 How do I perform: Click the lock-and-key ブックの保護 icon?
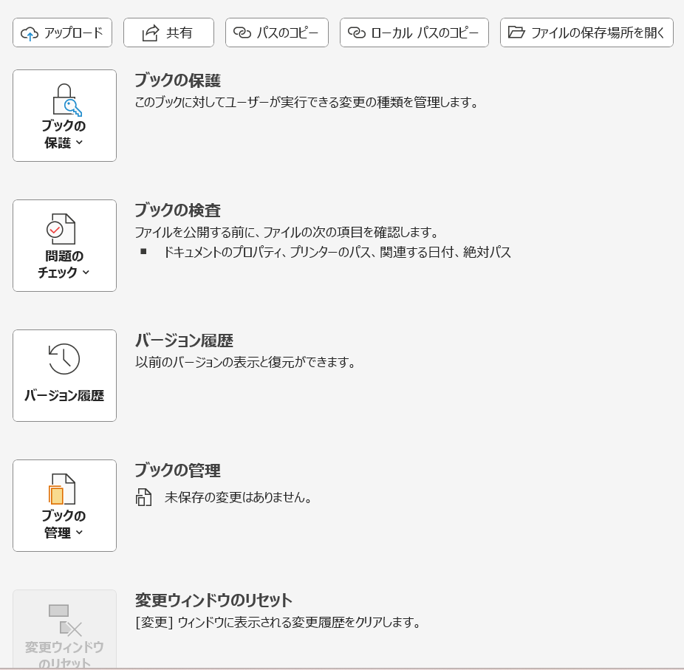tap(65, 100)
